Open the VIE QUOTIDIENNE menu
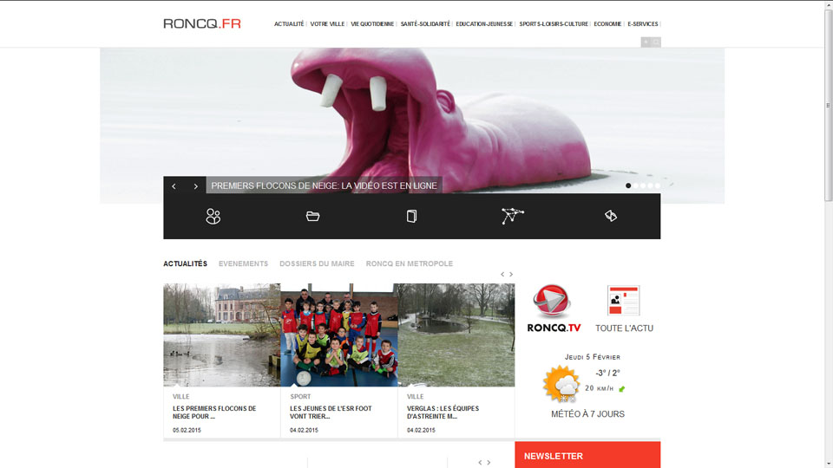 point(372,24)
